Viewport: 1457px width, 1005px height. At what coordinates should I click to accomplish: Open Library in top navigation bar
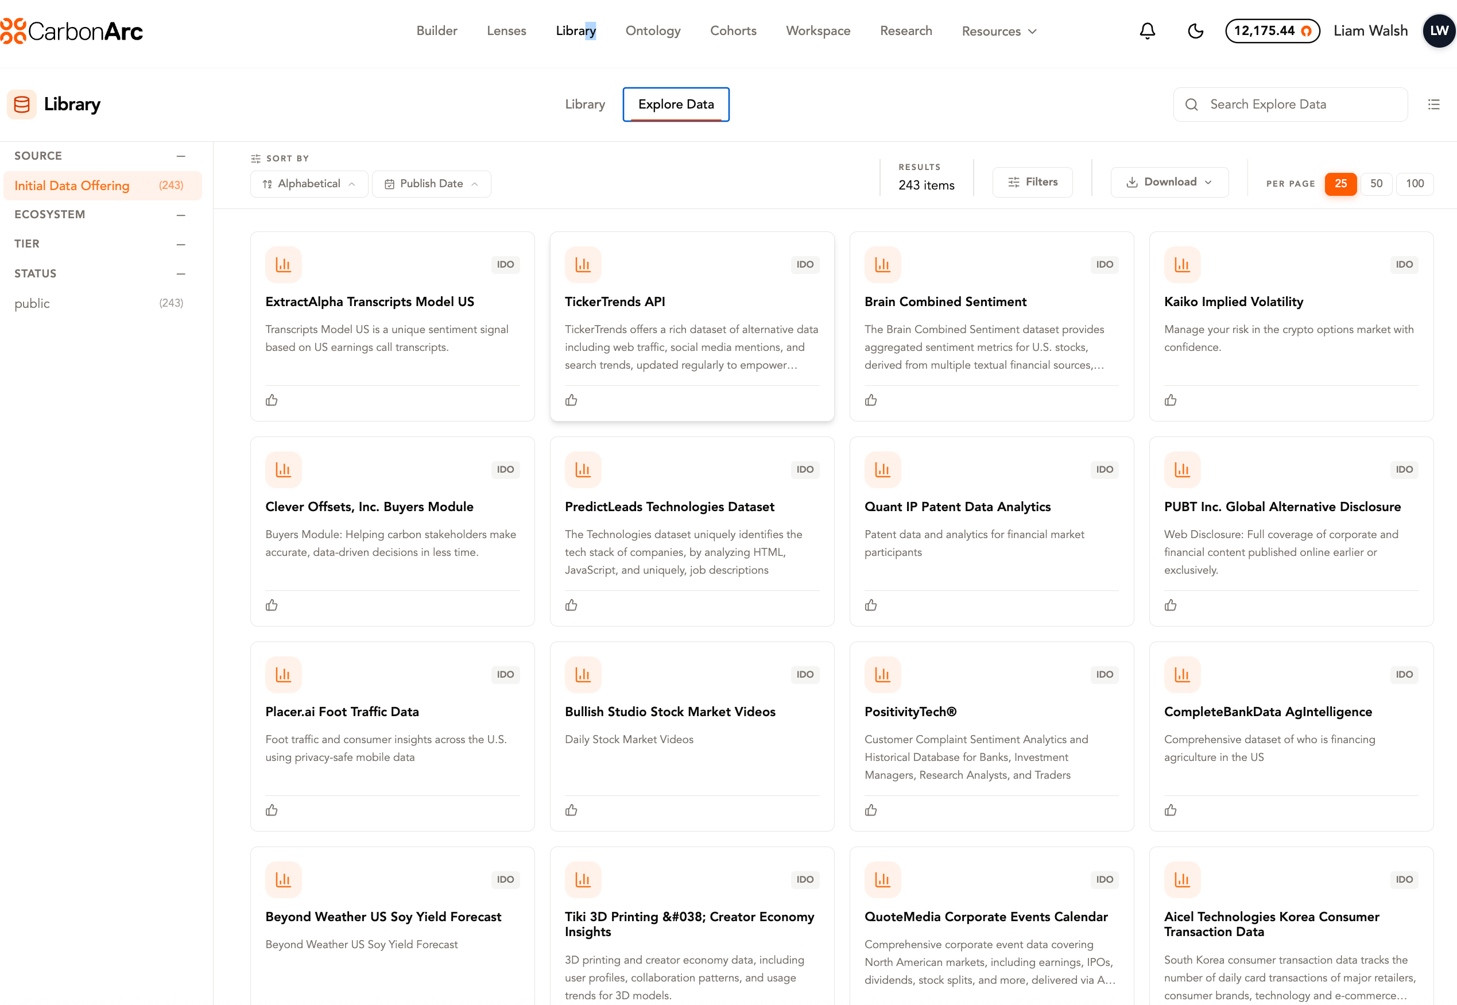click(576, 31)
